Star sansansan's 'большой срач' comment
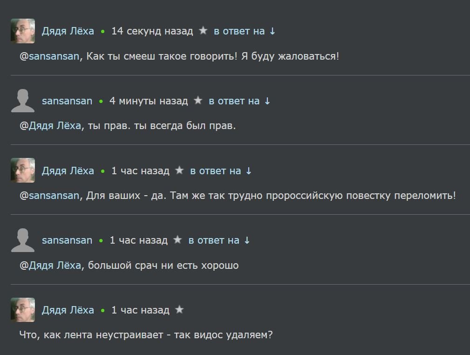Viewport: 470px width, 355px height. click(x=177, y=240)
